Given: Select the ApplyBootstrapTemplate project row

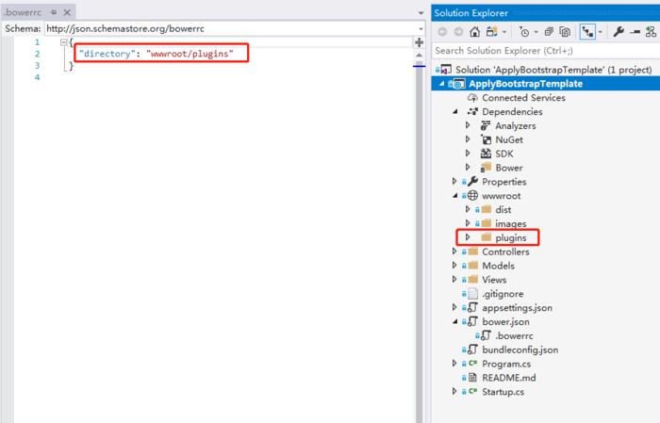Looking at the screenshot, I should click(x=546, y=84).
